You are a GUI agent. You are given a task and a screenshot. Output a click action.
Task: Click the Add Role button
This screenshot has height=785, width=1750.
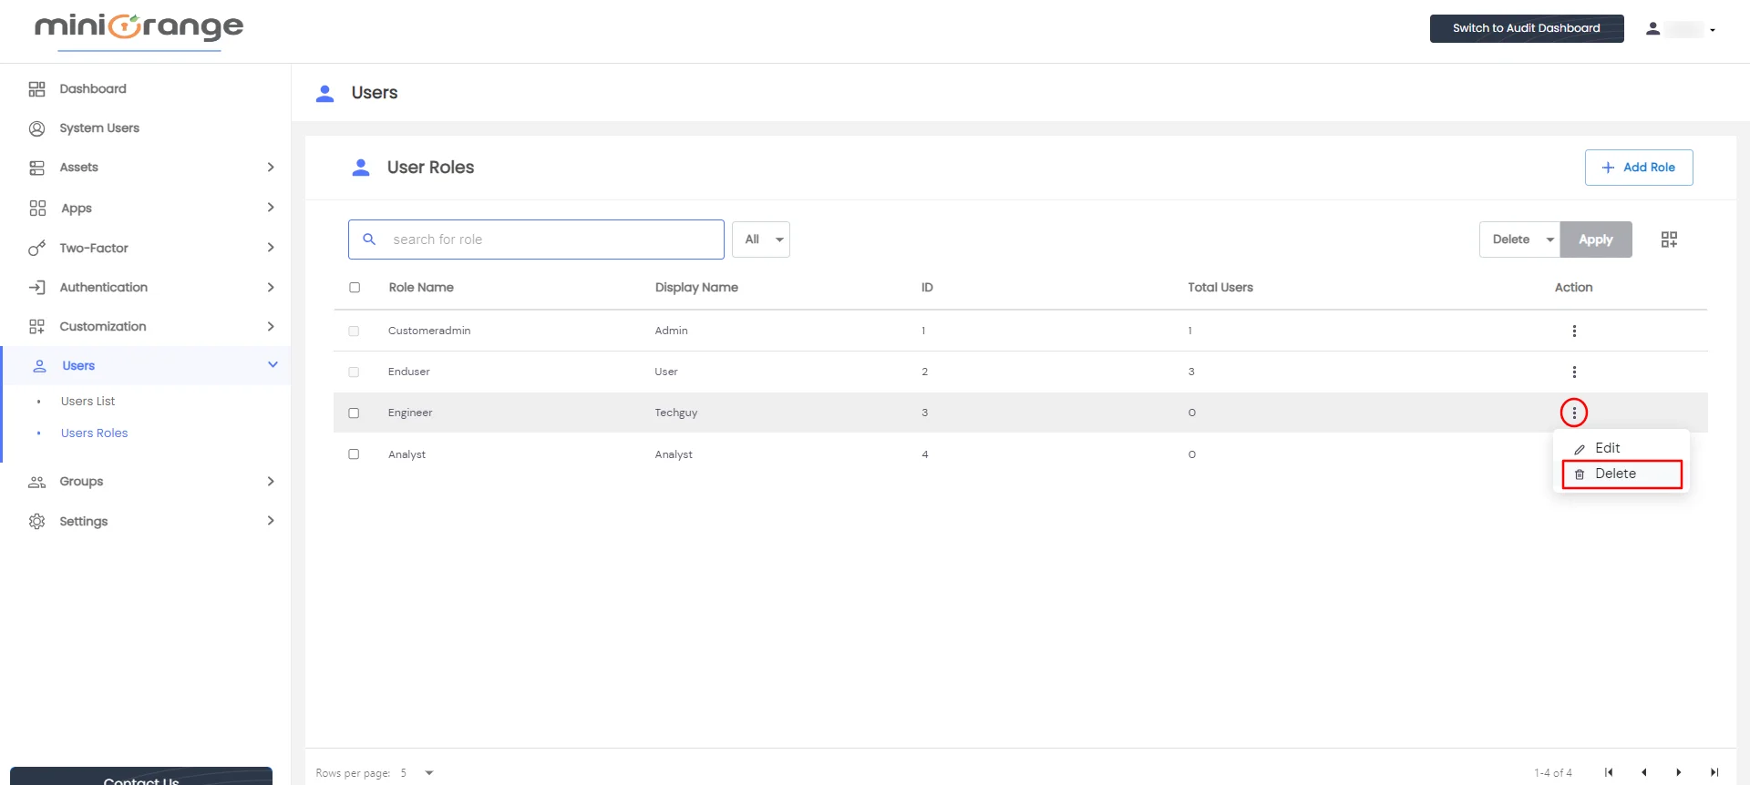point(1639,168)
